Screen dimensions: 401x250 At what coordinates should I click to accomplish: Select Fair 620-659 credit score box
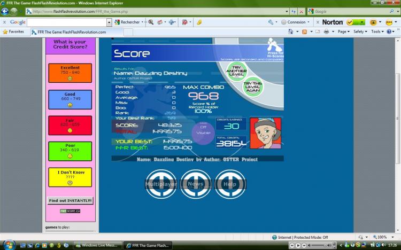click(70, 126)
